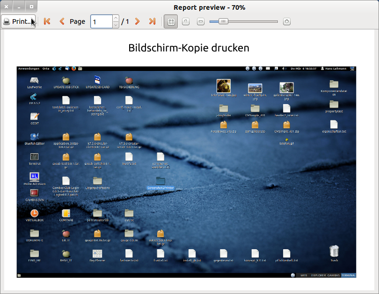Minimize the Report preview window
379x294 pixels.
19,7
